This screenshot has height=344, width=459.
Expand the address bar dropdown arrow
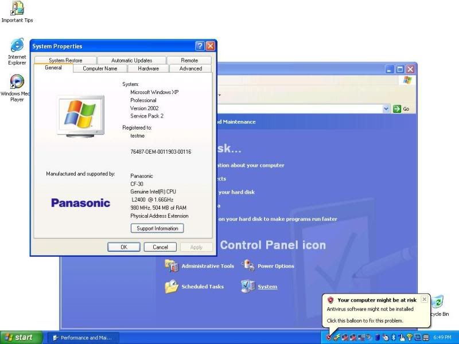point(386,109)
